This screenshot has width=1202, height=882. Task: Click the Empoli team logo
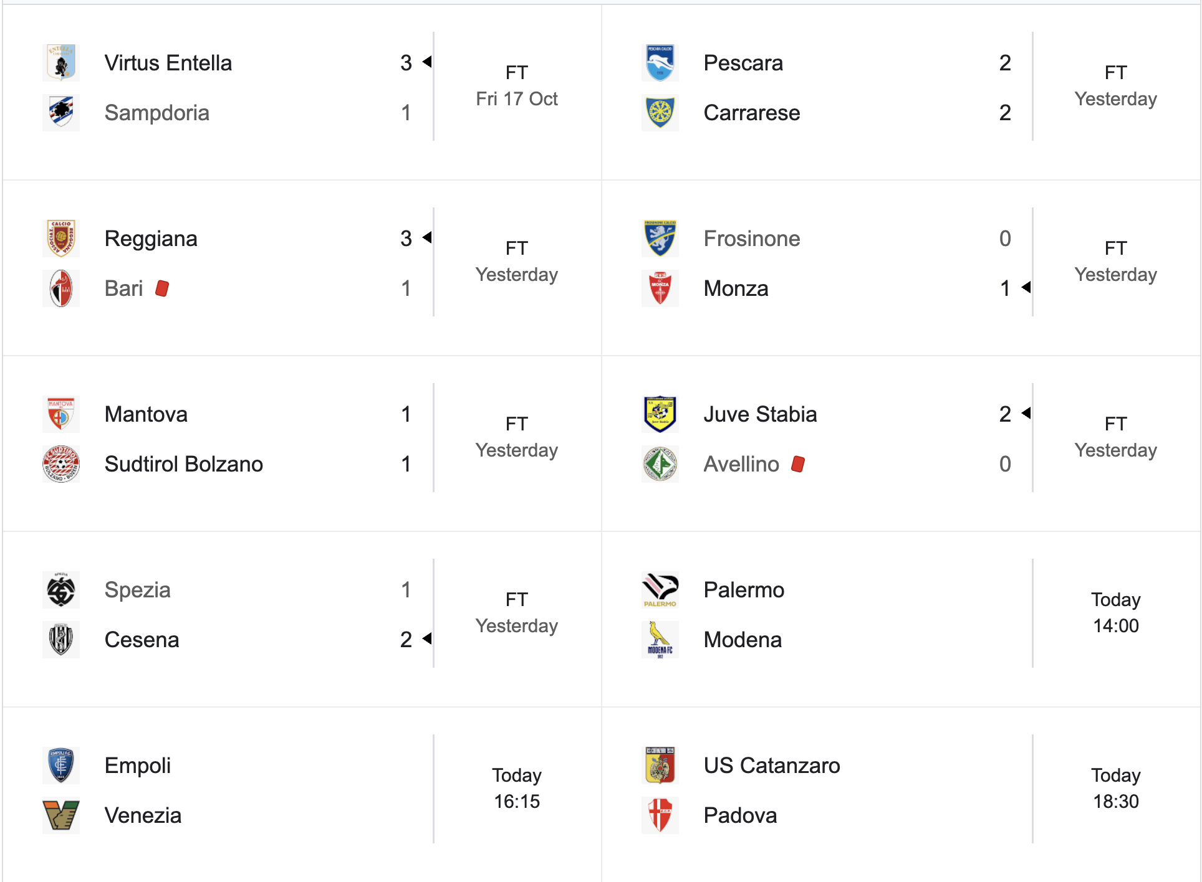60,766
